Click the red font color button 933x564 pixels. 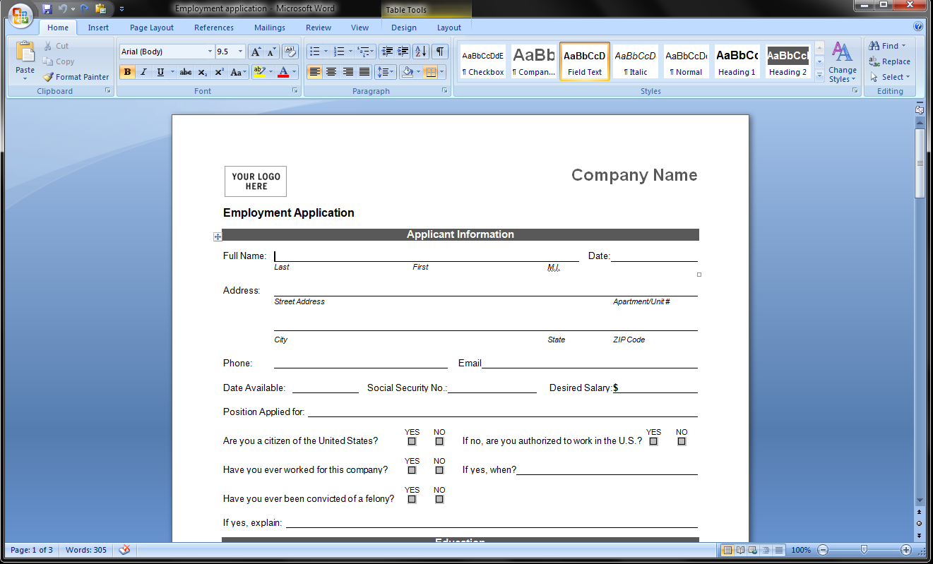pos(283,72)
